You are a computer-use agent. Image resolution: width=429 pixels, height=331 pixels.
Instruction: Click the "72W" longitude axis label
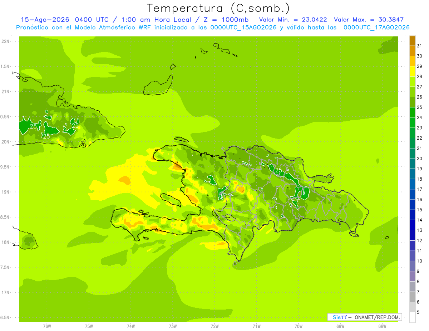click(214, 326)
